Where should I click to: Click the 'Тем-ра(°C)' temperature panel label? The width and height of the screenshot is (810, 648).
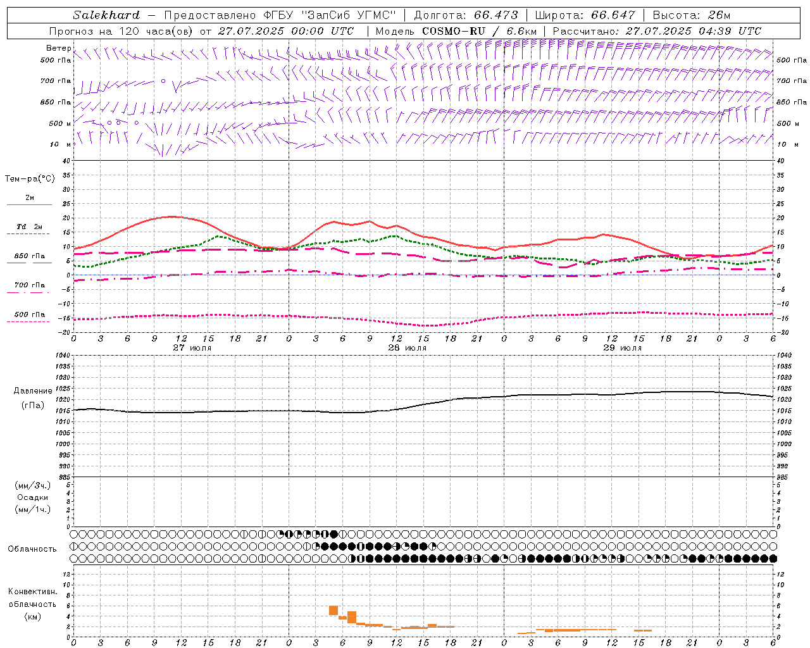(30, 178)
